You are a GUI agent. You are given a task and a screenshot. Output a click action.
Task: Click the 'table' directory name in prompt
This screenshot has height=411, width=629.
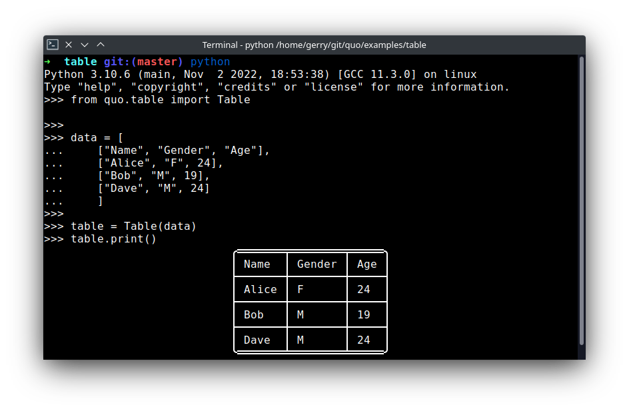point(80,62)
